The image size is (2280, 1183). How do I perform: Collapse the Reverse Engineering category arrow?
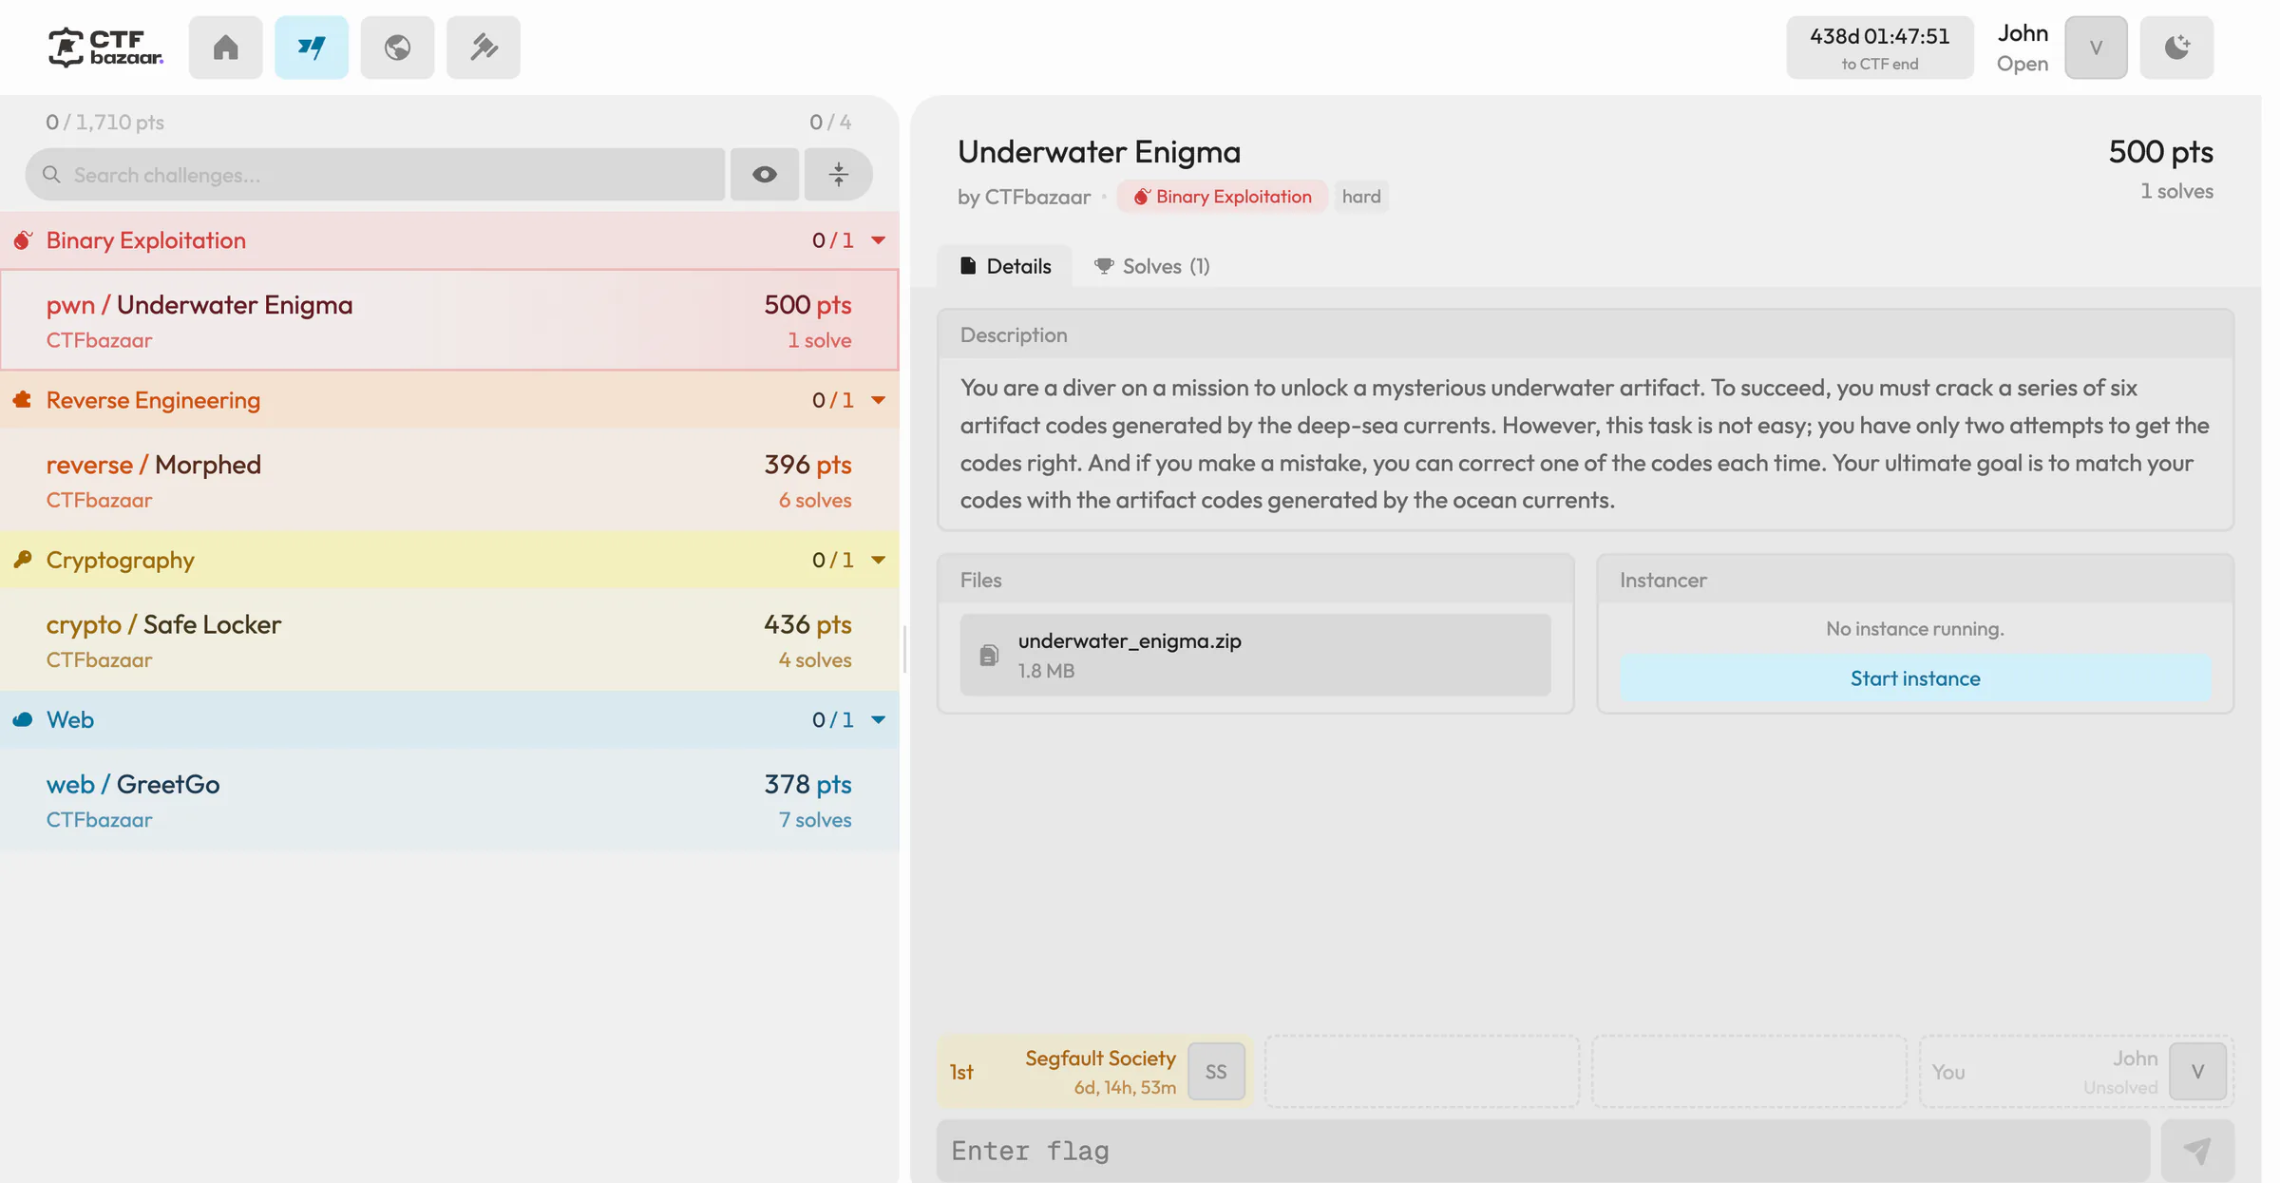[879, 400]
